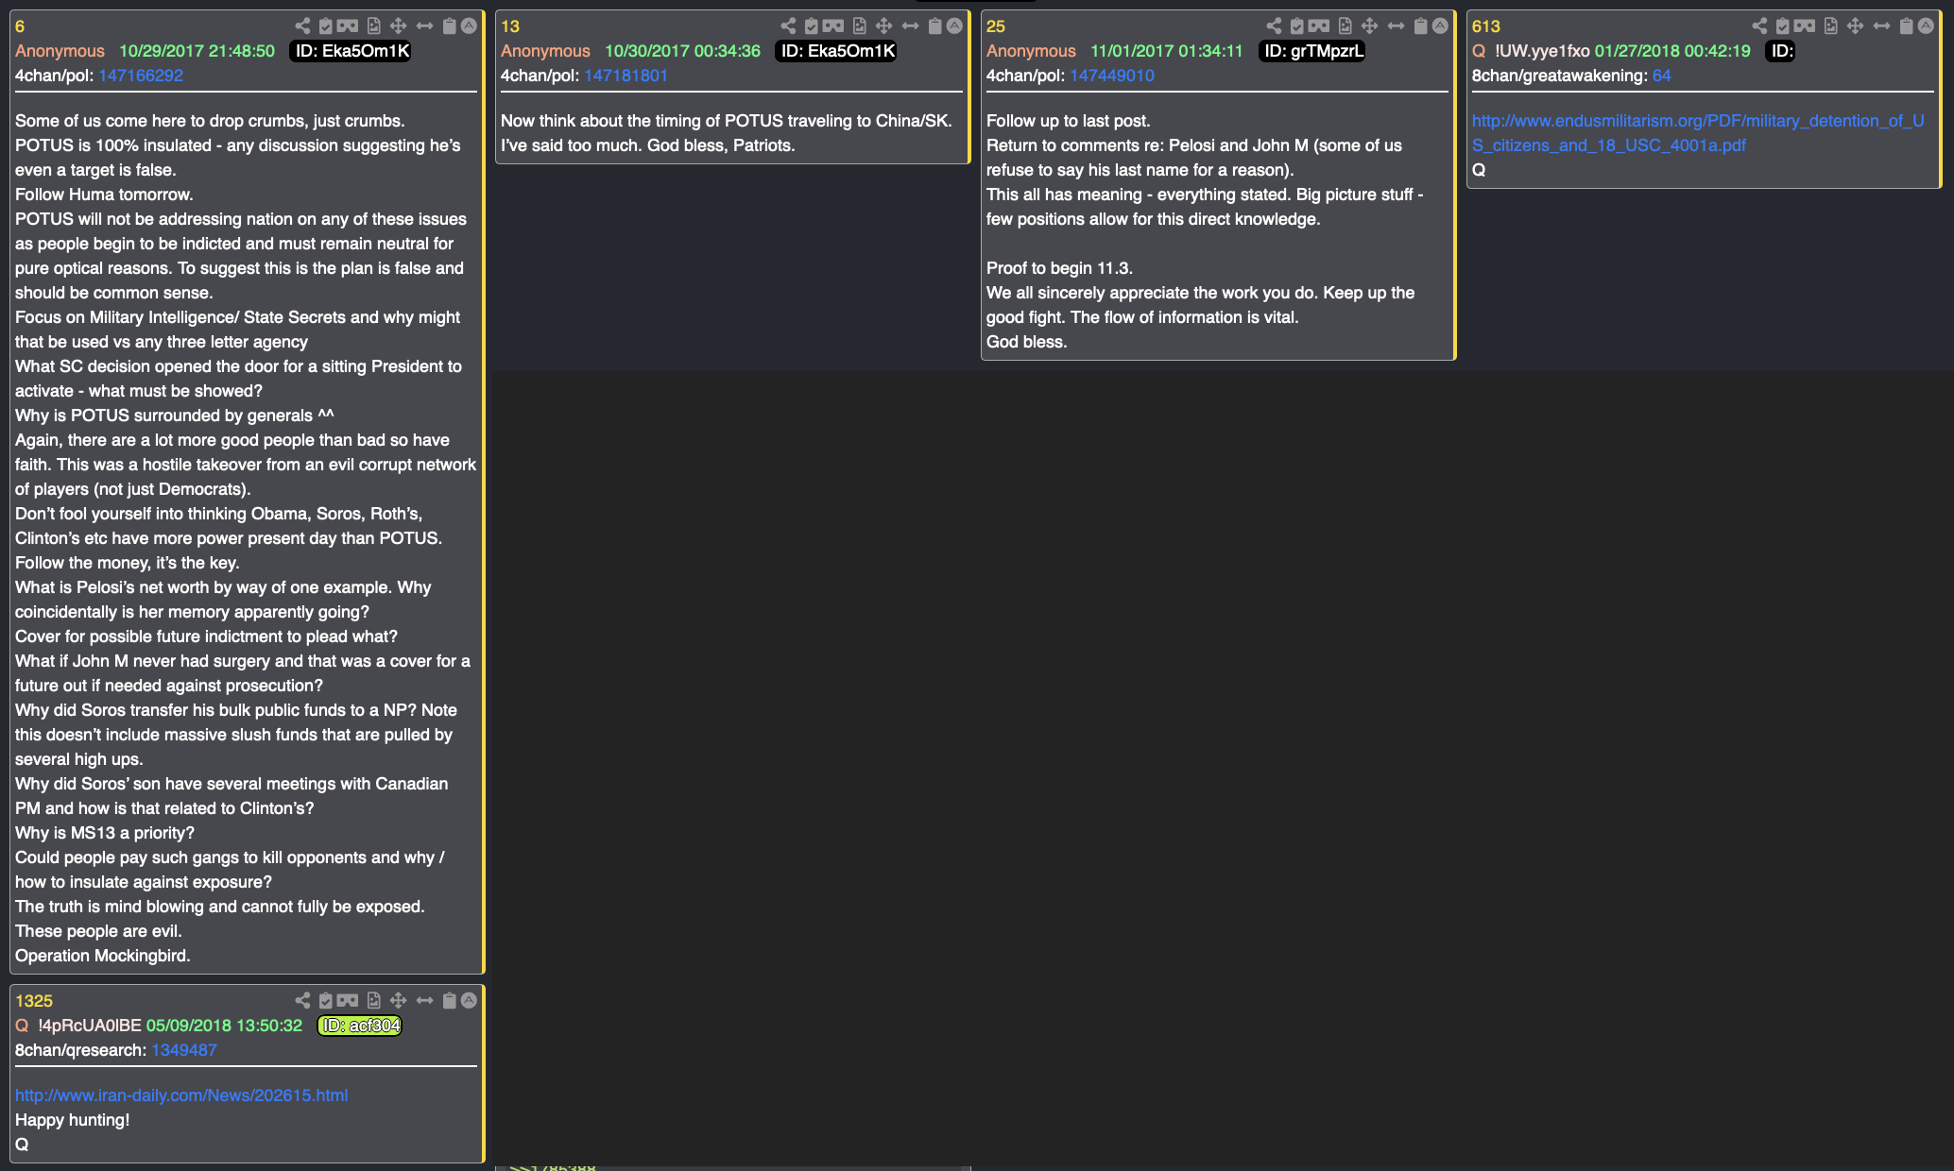Click the four-way move icon on post 13
The width and height of the screenshot is (1954, 1171).
click(x=883, y=26)
